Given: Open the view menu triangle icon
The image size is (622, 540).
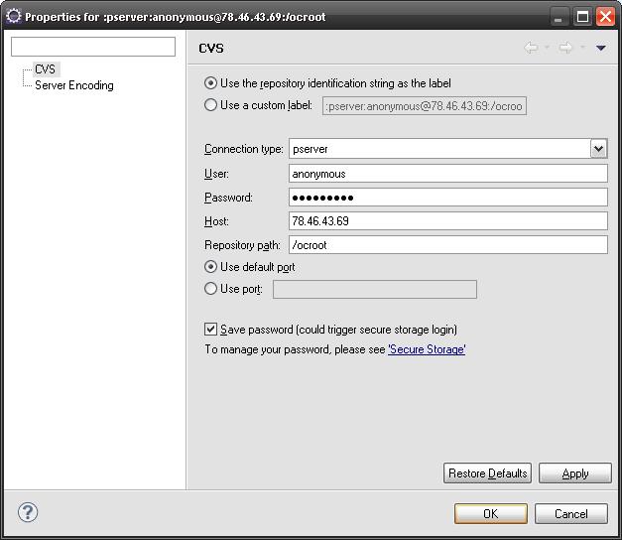Looking at the screenshot, I should tap(601, 48).
